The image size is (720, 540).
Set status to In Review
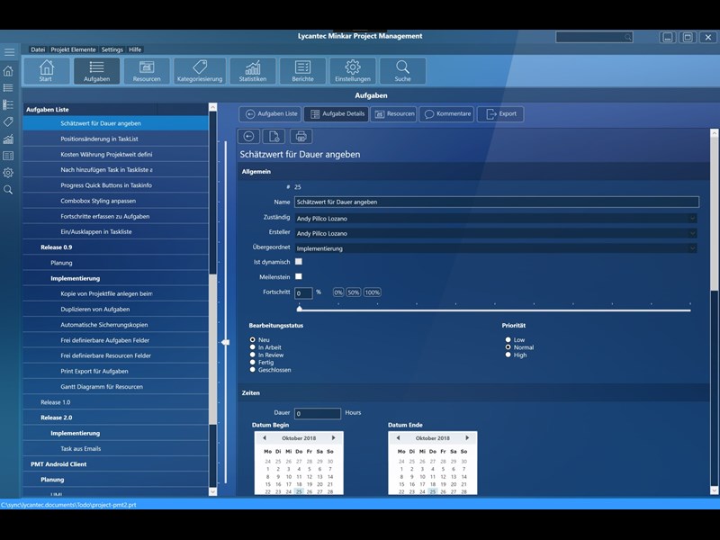(x=253, y=355)
